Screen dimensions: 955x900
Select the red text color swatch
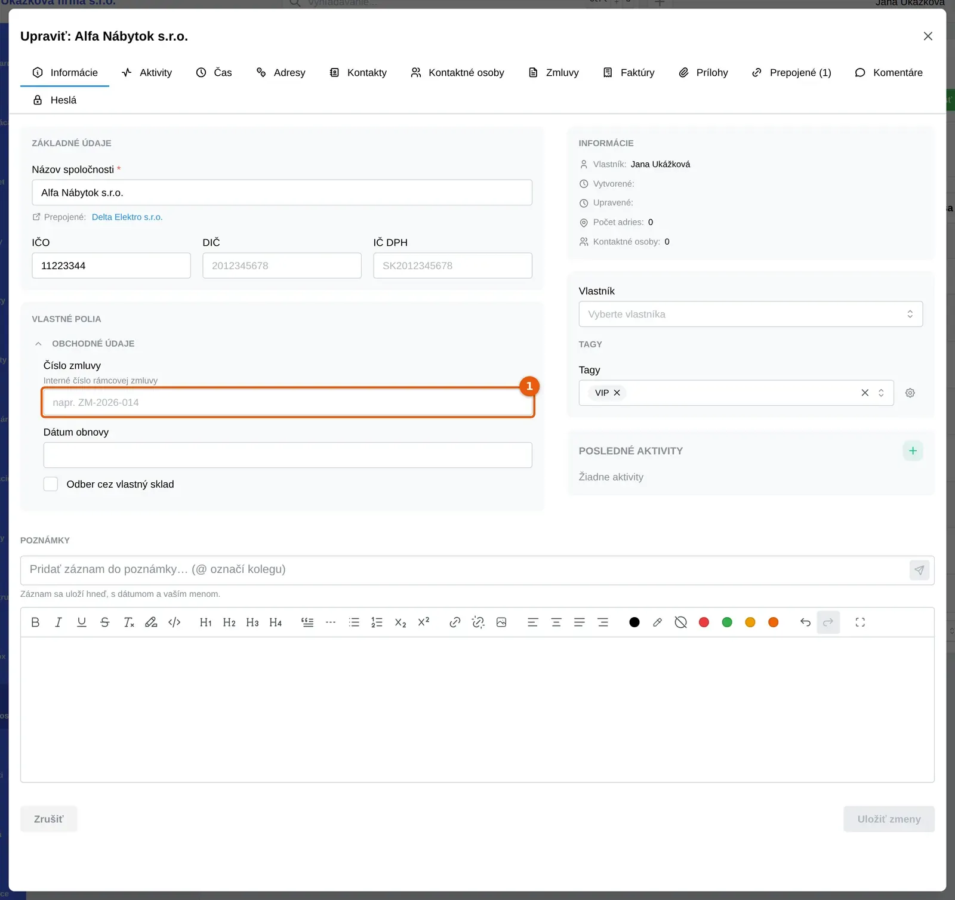704,622
